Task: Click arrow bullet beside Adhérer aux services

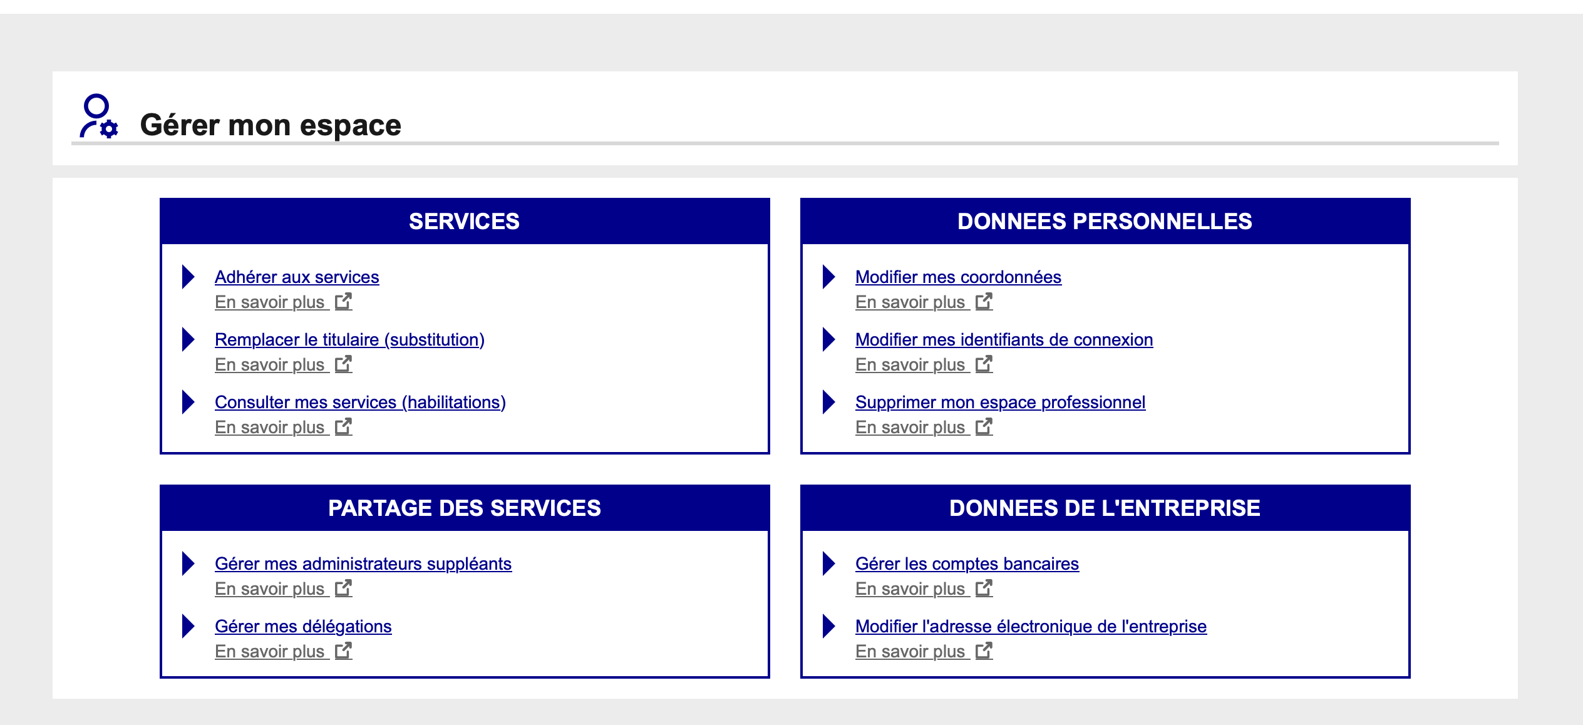Action: [x=188, y=277]
